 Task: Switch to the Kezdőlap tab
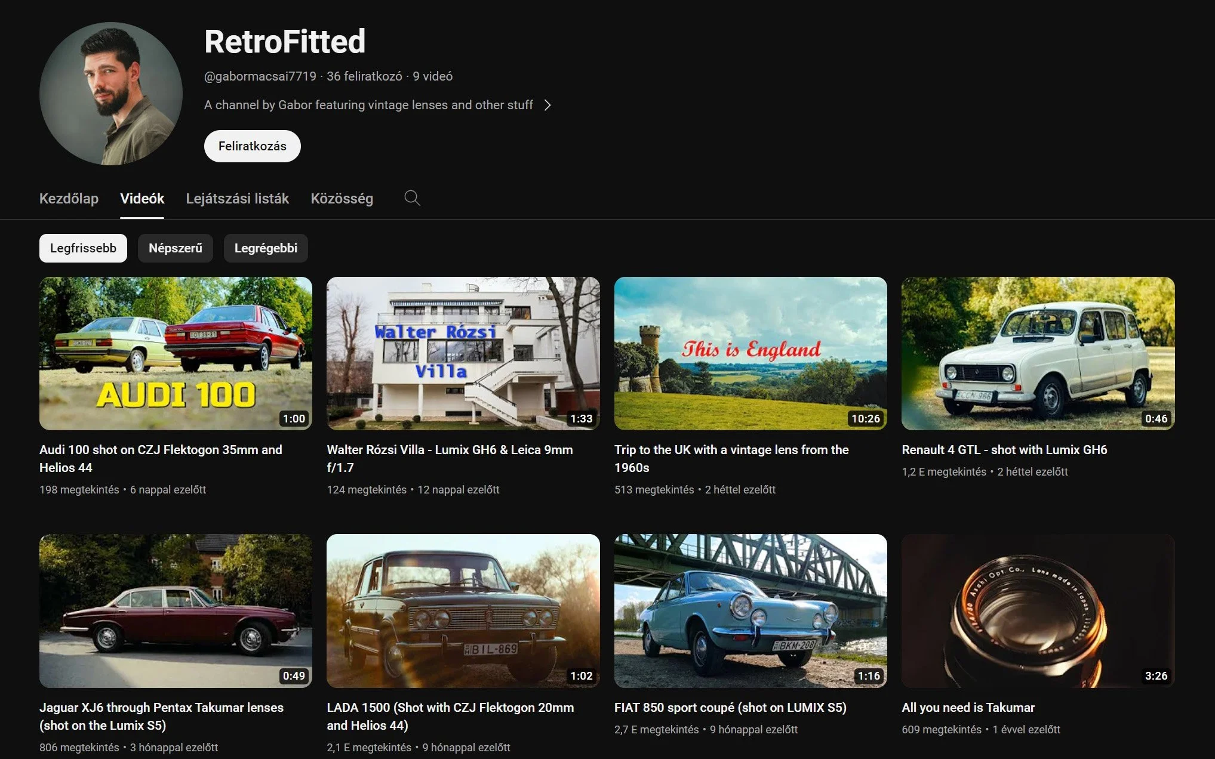69,199
